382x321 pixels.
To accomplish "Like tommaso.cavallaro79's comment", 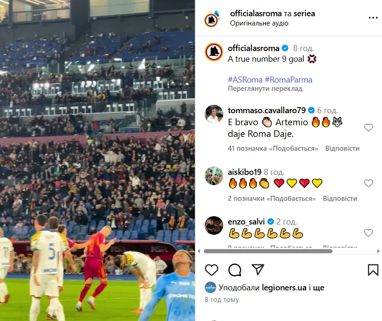I will tap(369, 128).
